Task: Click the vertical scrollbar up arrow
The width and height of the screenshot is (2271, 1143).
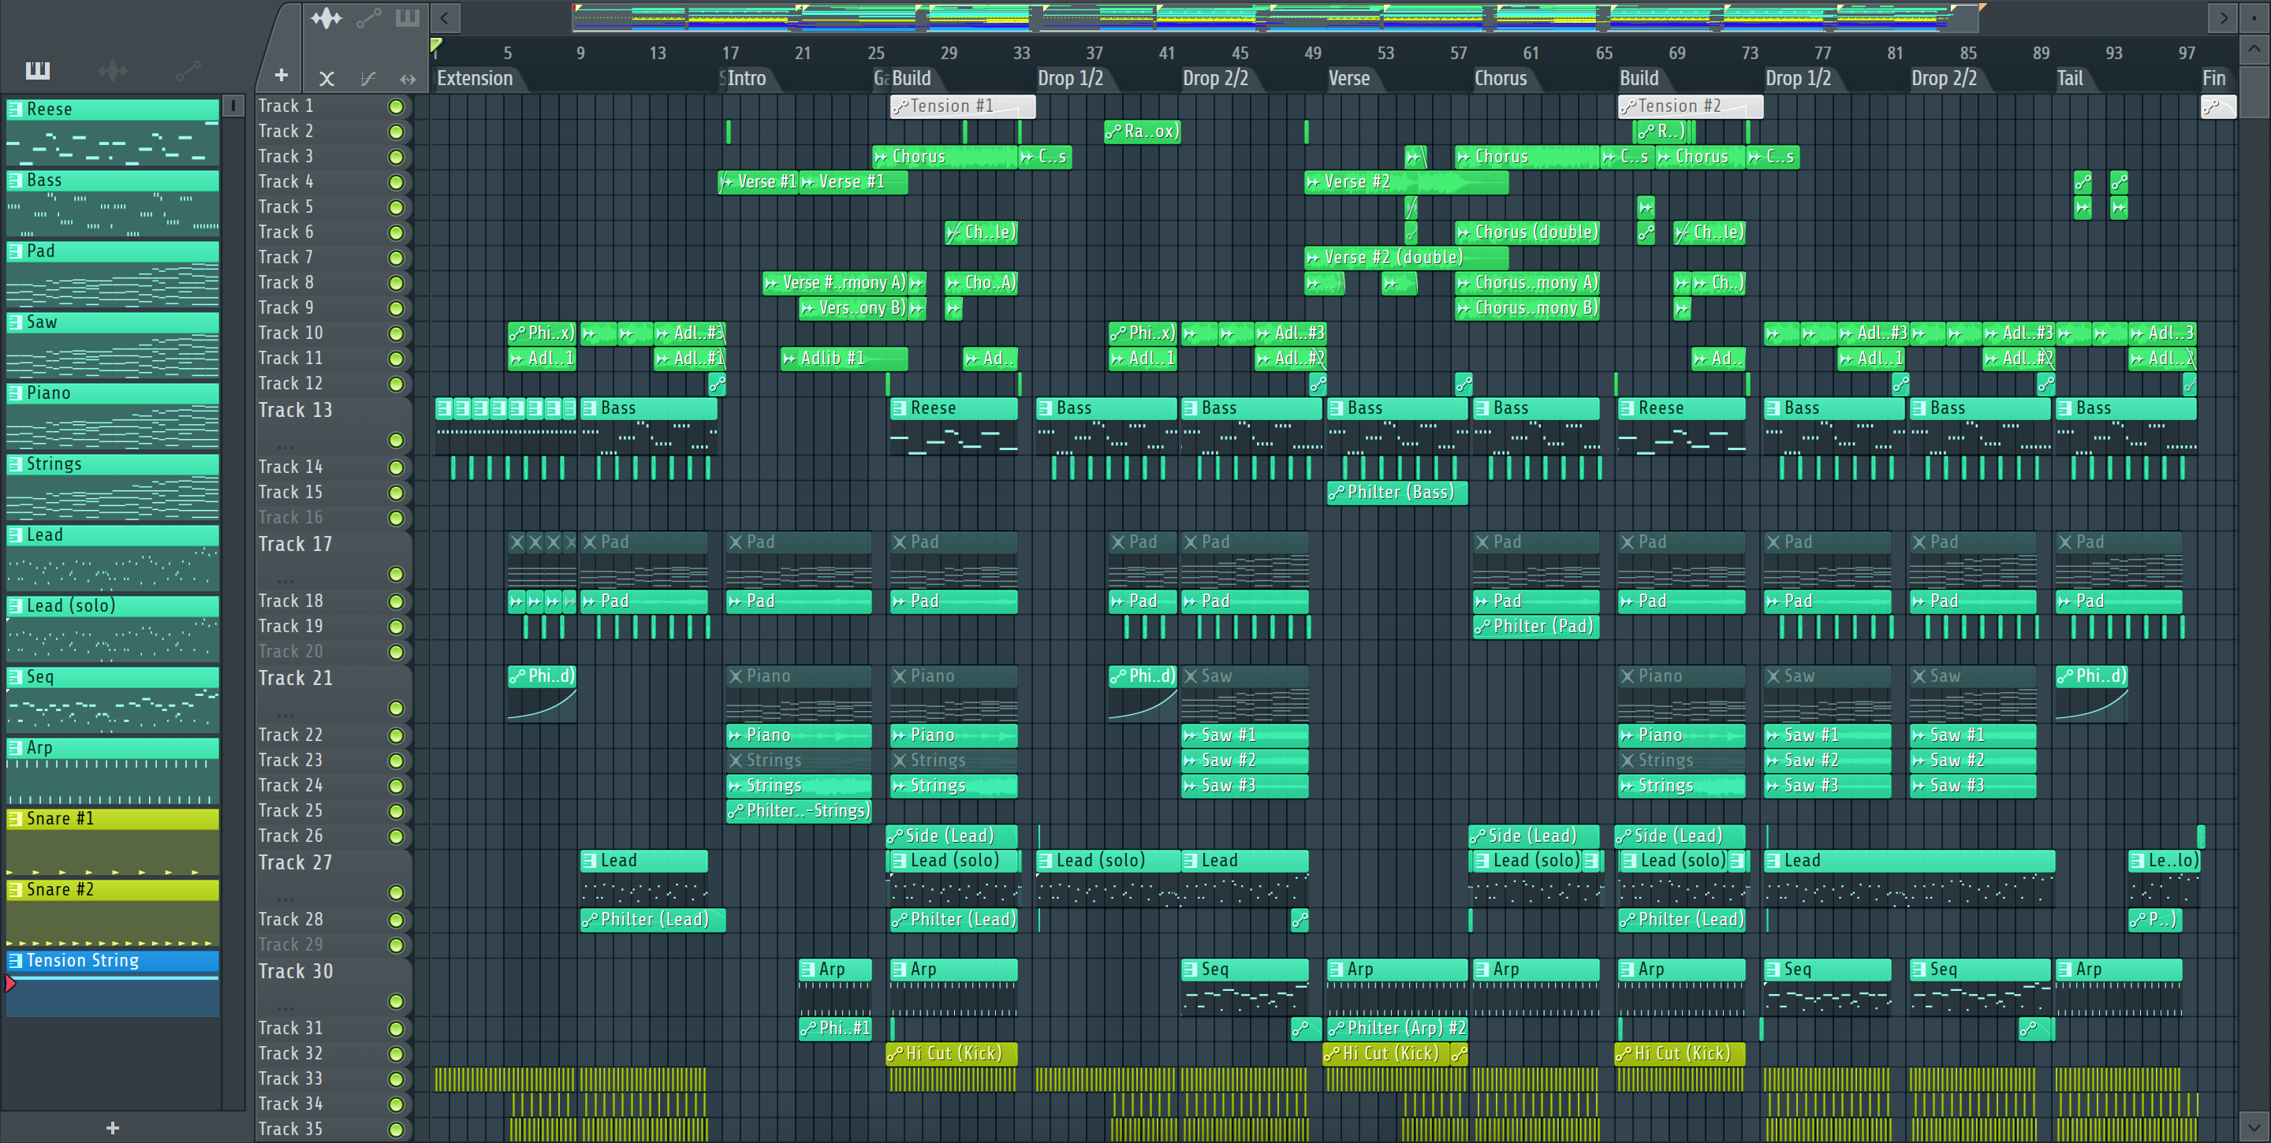Action: [x=2254, y=50]
